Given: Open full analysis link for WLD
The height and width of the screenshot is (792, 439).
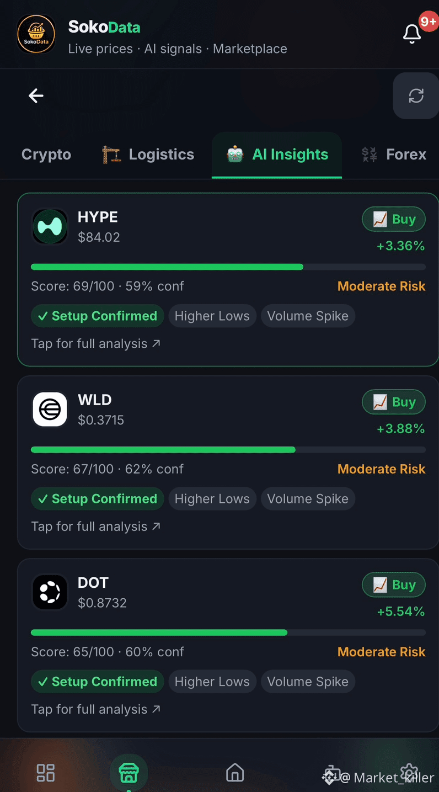Looking at the screenshot, I should (x=96, y=527).
